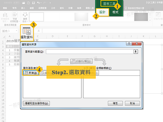Click the Select All corner triangle
This screenshot has width=163, height=122.
(x=4, y=37)
